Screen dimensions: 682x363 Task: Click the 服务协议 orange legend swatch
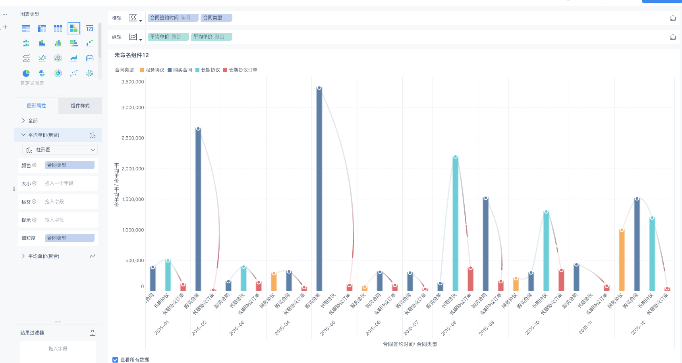(x=142, y=70)
